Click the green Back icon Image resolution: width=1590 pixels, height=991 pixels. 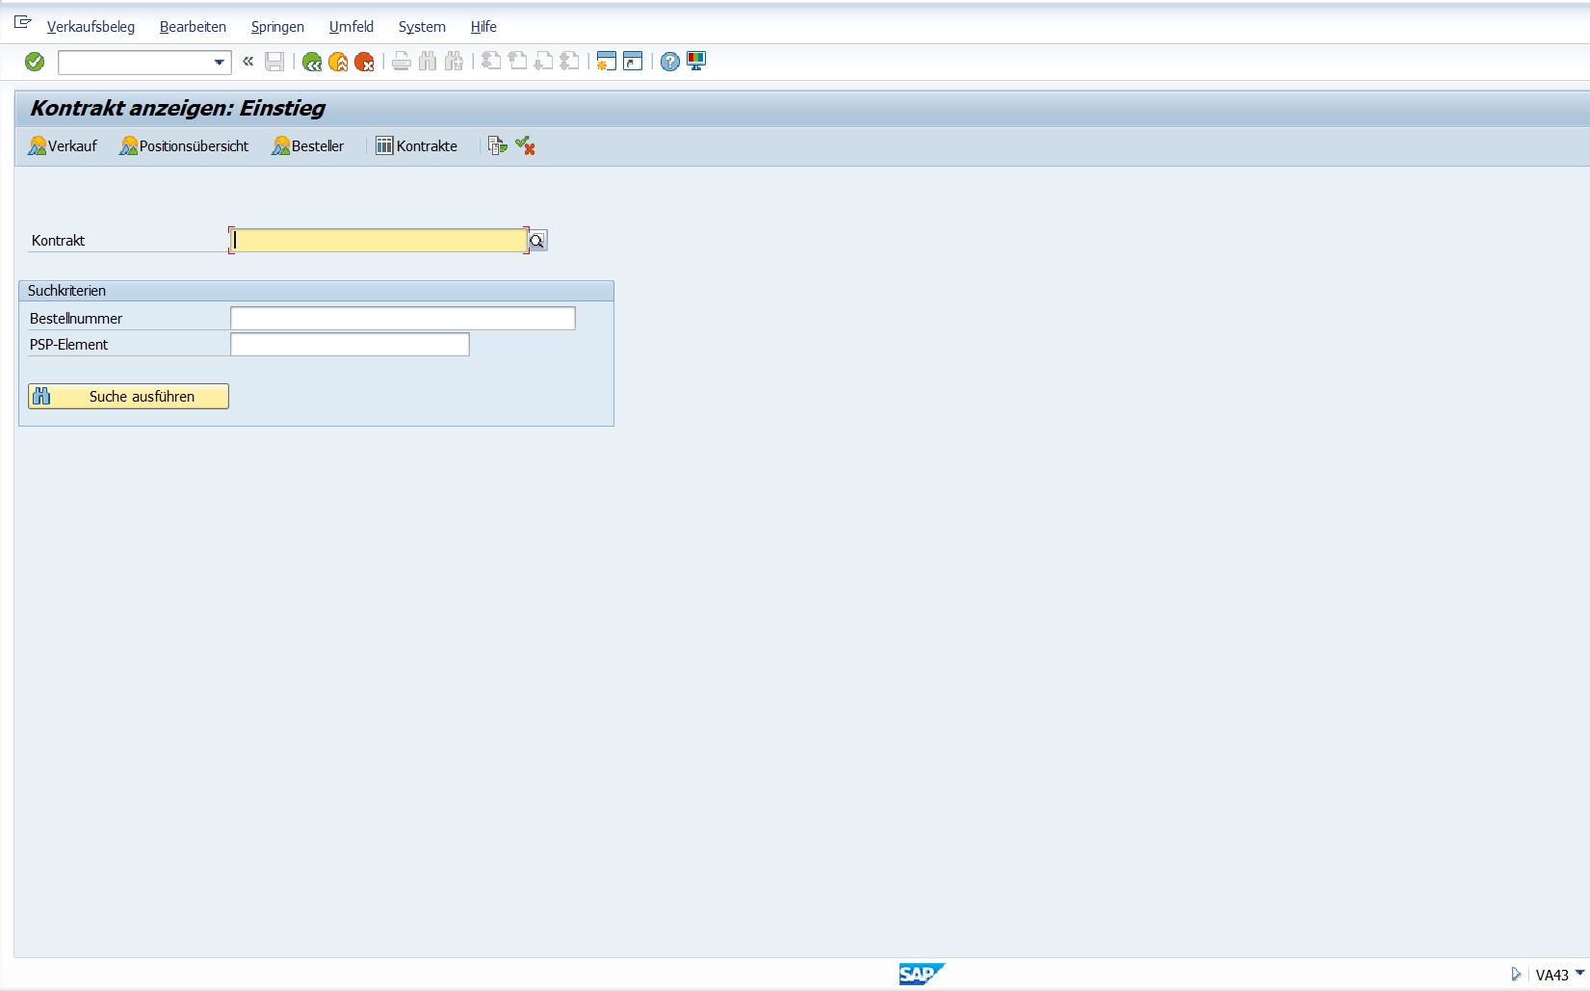pos(311,62)
